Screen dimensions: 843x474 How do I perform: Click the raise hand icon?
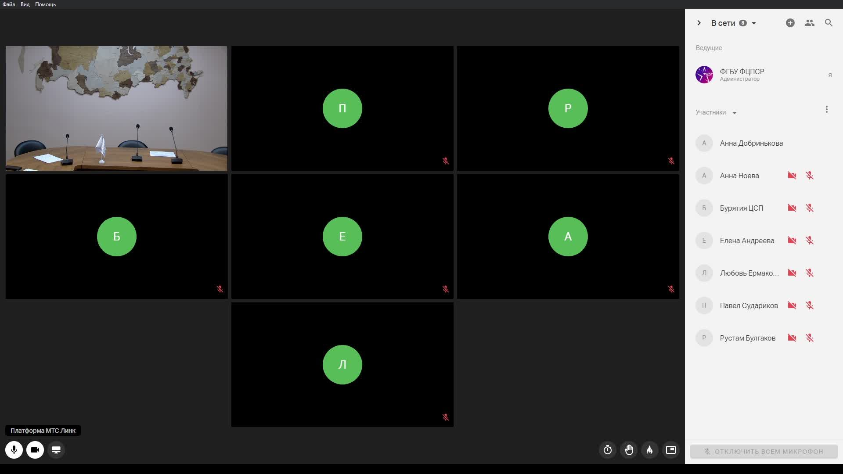(x=629, y=450)
